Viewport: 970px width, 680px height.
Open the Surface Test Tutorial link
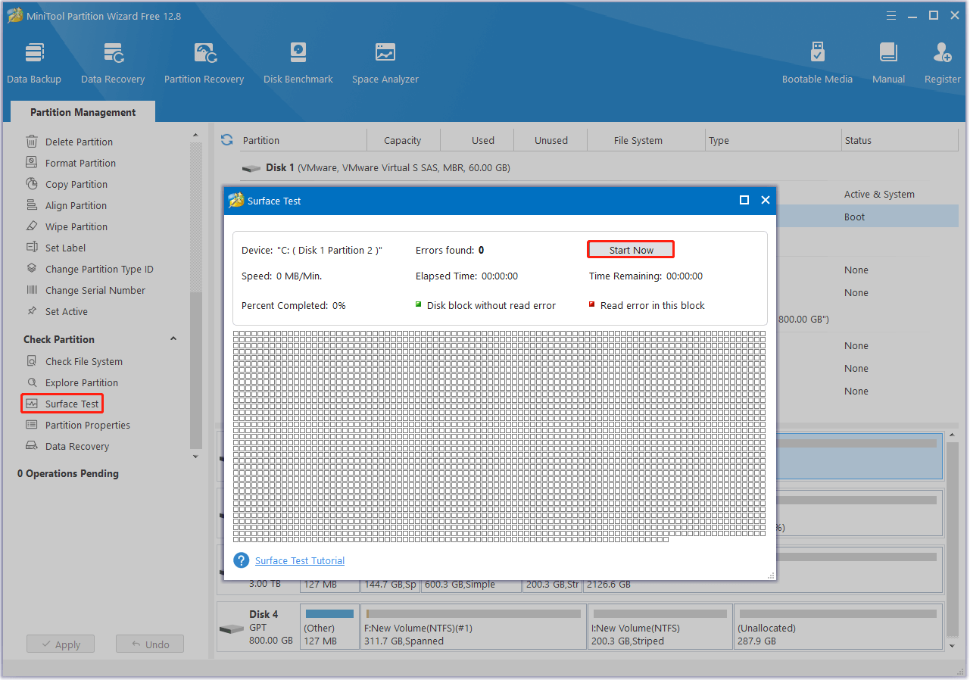tap(300, 561)
